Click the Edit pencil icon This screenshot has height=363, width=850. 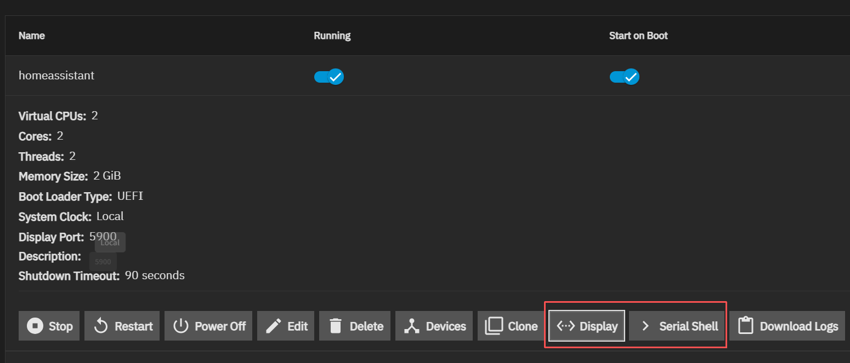coord(273,326)
